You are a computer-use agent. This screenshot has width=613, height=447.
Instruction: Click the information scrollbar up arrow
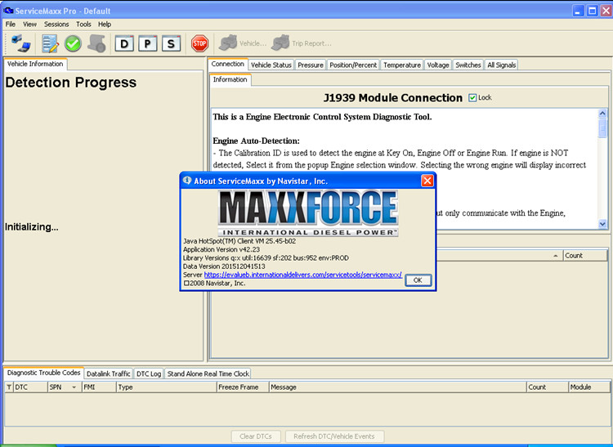[602, 114]
